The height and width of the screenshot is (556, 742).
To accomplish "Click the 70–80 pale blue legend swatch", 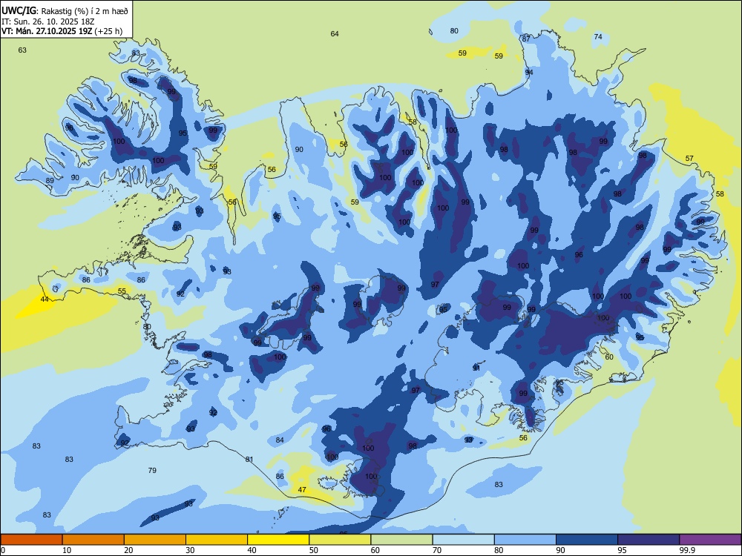I will [463, 540].
